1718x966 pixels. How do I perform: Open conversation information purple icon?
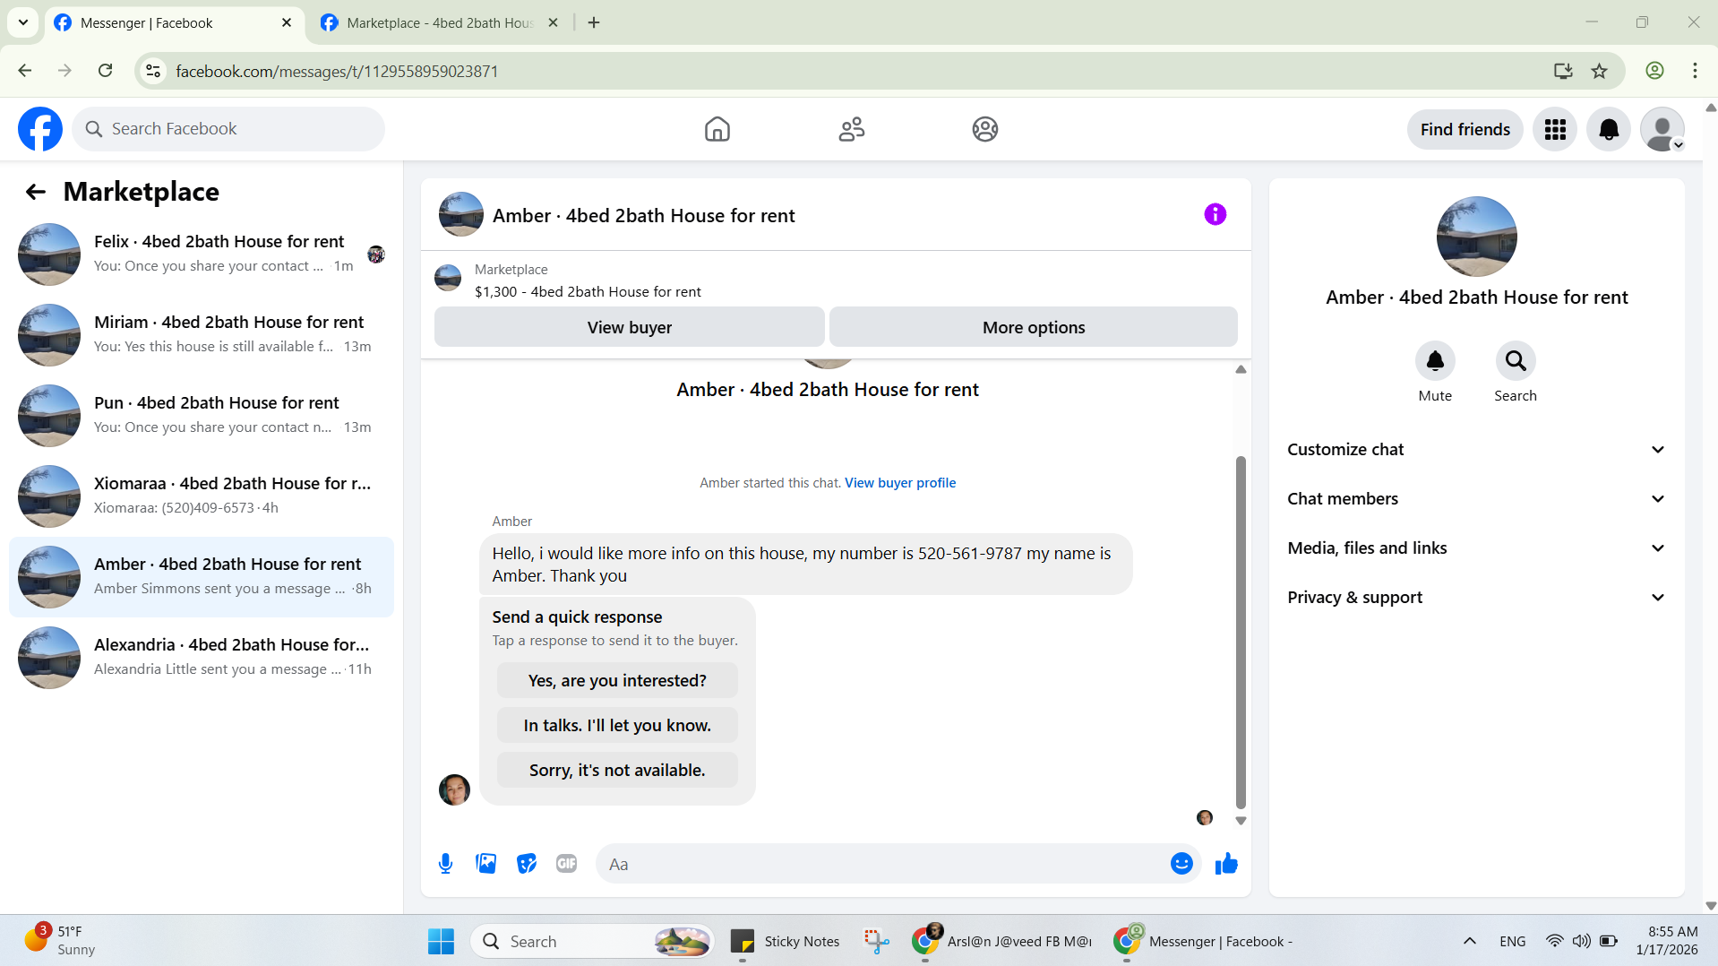pos(1215,214)
